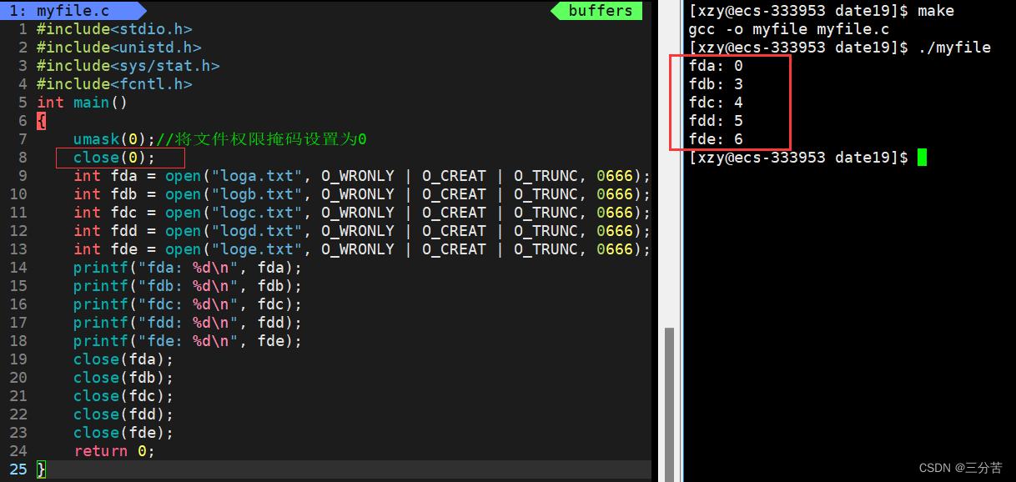This screenshot has width=1016, height=482.
Task: Click the last terminal prompt [xzy@ecs-333953 date19]$
Action: [x=798, y=158]
